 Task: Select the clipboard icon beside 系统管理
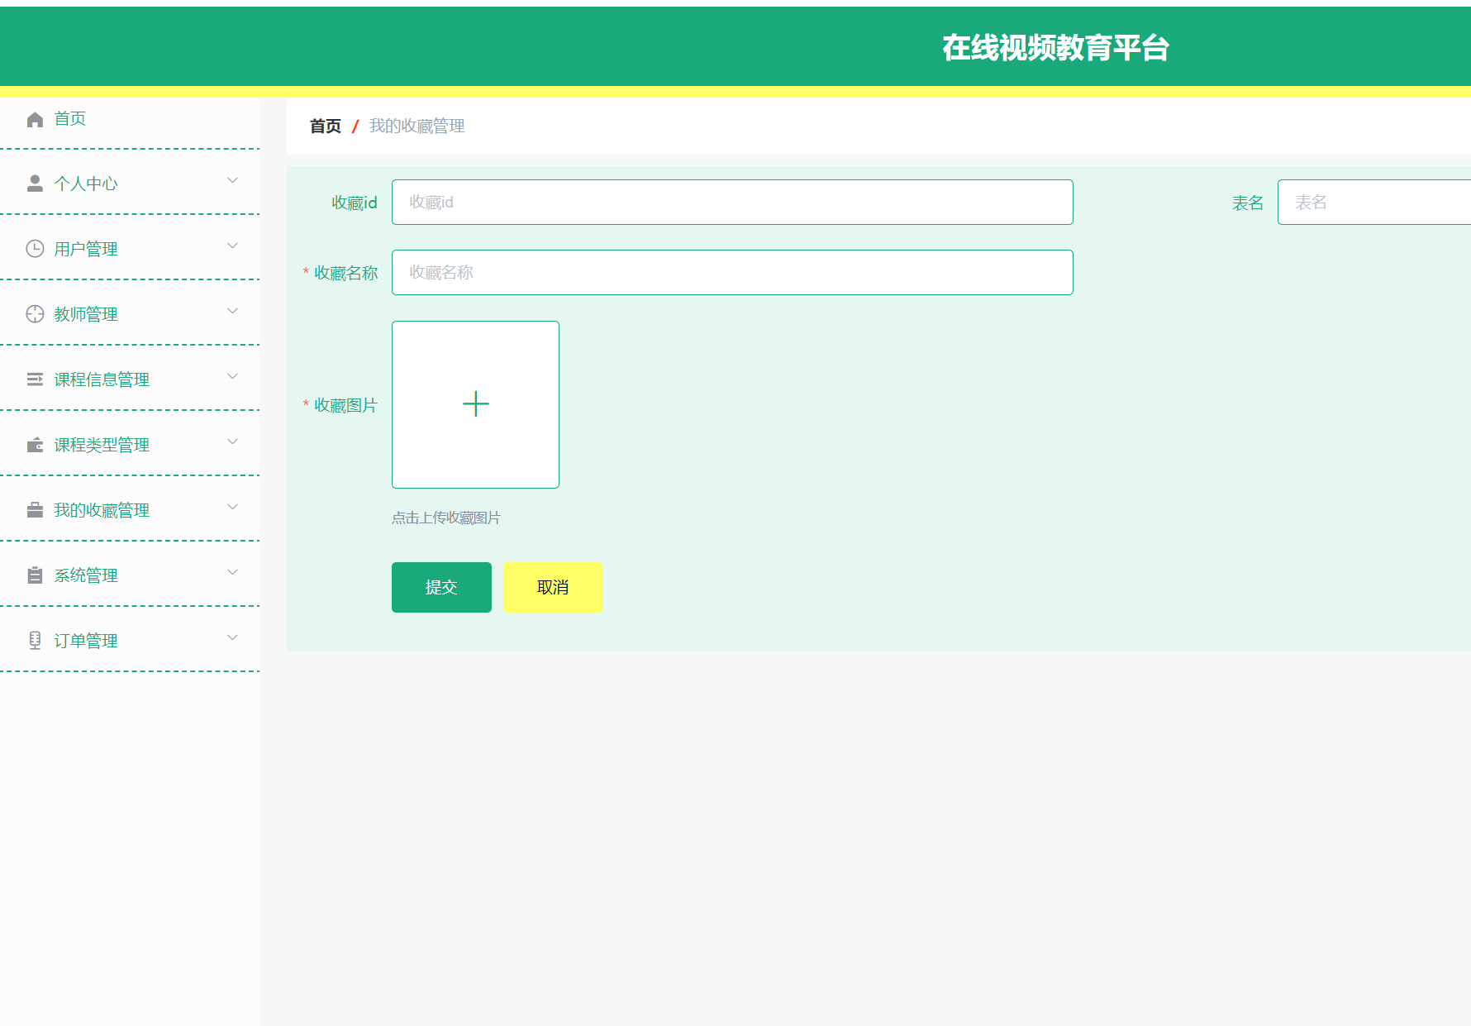[35, 575]
